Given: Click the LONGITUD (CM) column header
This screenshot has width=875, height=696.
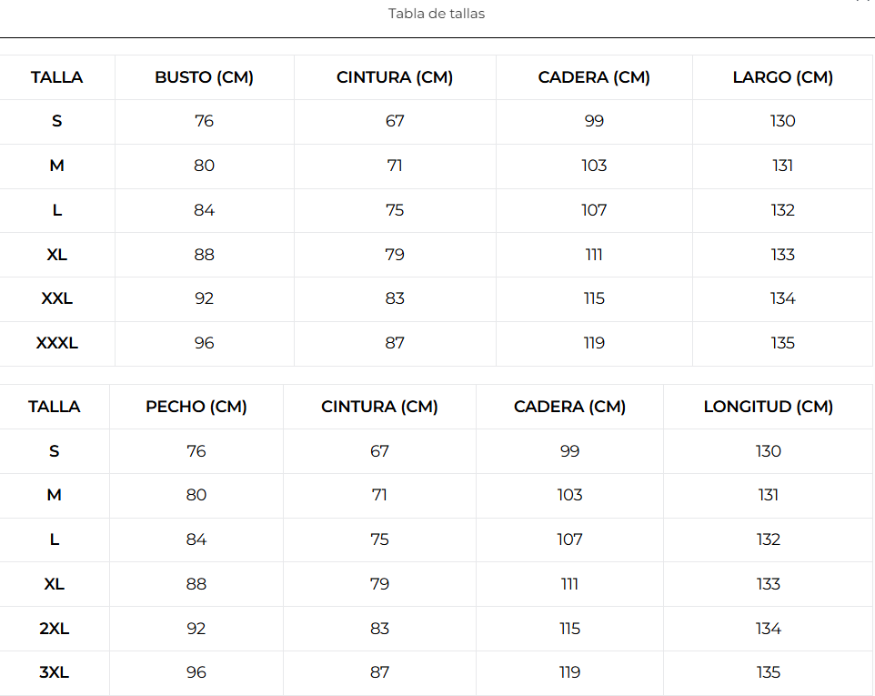Looking at the screenshot, I should pyautogui.click(x=769, y=407).
